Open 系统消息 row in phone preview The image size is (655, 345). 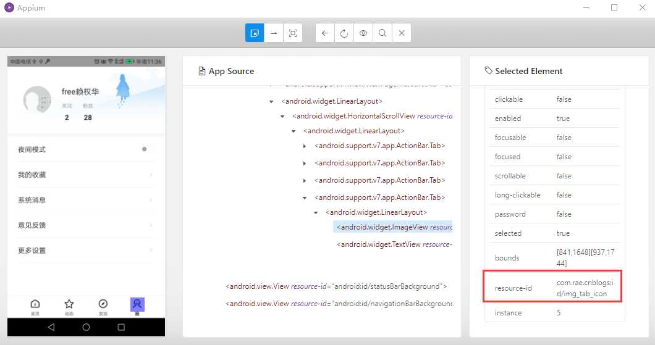click(x=86, y=200)
